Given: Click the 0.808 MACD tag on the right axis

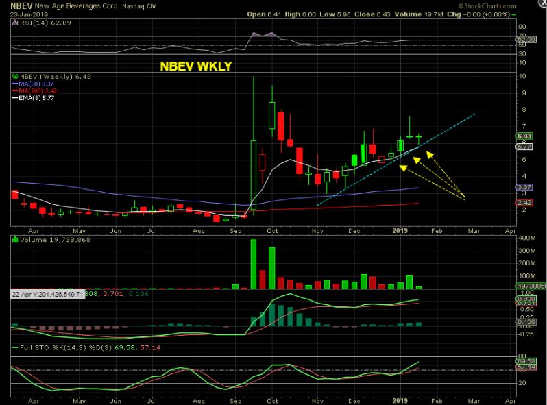Looking at the screenshot, I should pos(525,299).
